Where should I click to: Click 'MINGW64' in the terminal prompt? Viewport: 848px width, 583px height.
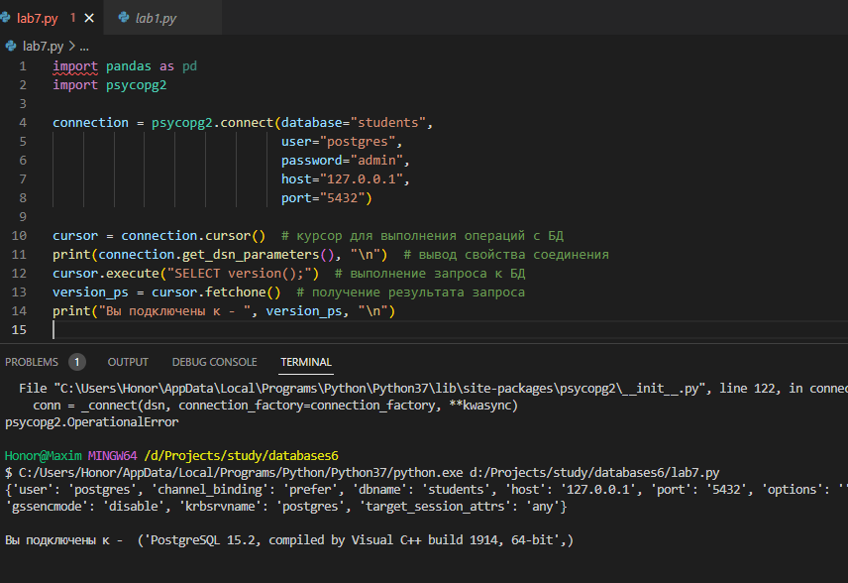click(x=113, y=456)
